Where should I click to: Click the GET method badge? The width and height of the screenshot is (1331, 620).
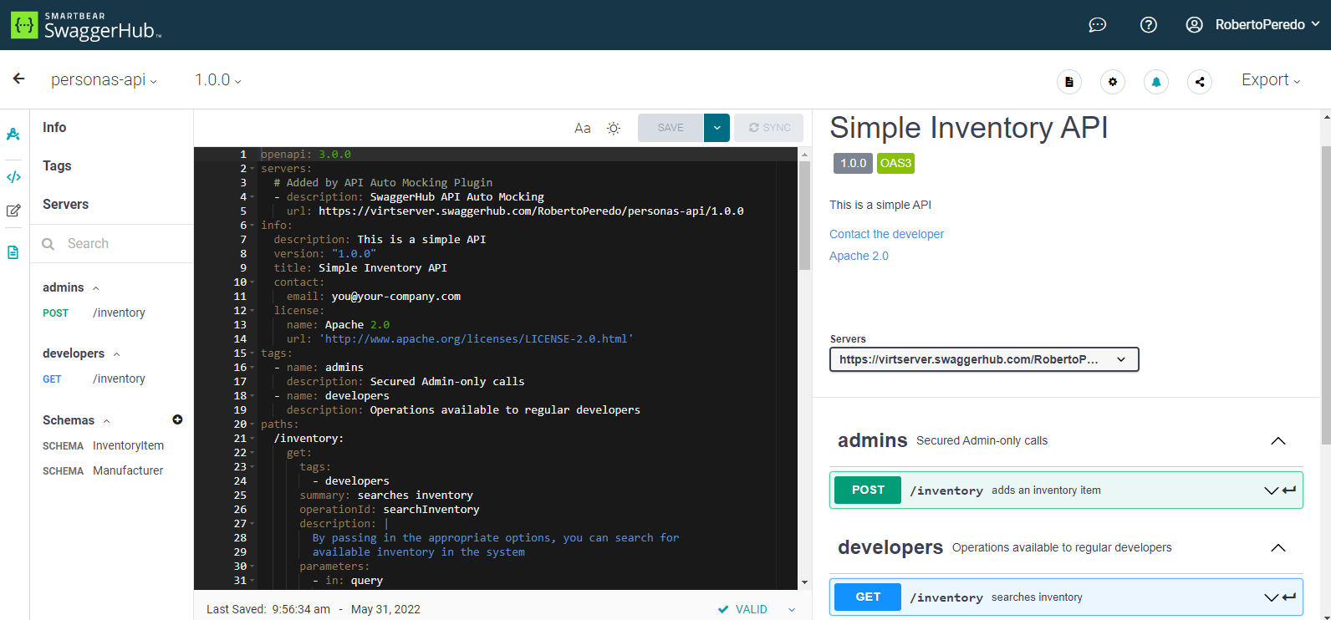point(868,597)
